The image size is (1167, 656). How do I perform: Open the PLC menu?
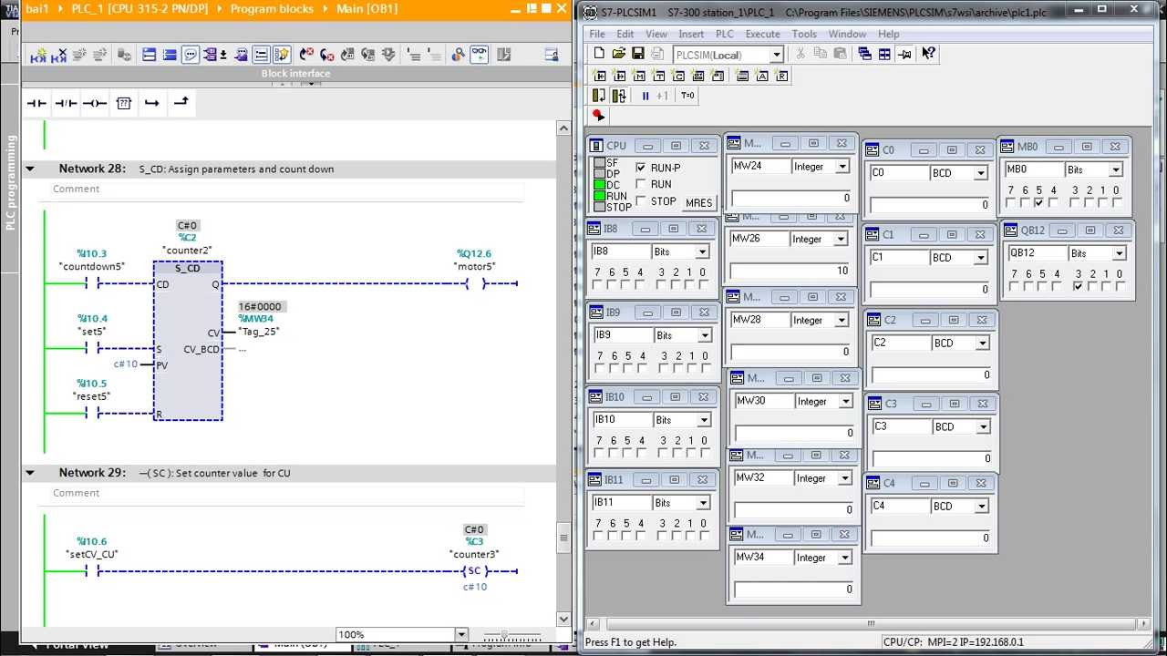pyautogui.click(x=724, y=34)
